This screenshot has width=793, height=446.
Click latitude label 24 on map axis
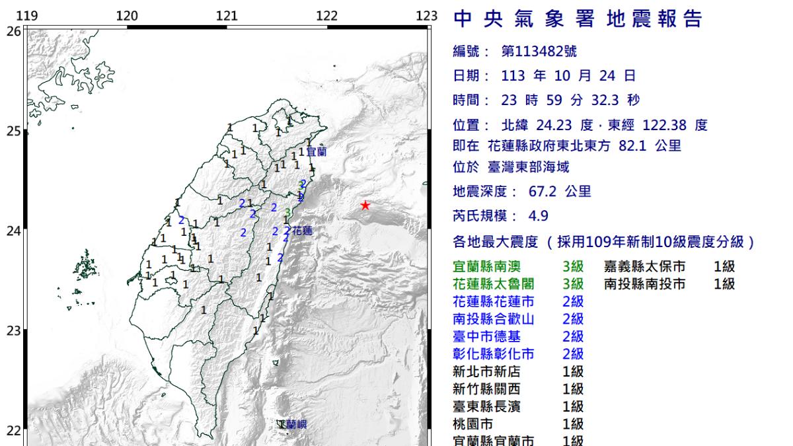pos(13,231)
